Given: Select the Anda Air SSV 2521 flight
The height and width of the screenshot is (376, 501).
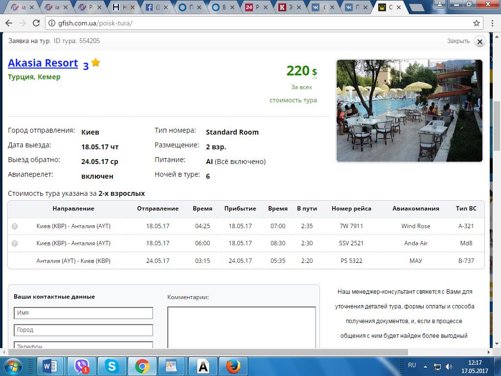Looking at the screenshot, I should 15,243.
